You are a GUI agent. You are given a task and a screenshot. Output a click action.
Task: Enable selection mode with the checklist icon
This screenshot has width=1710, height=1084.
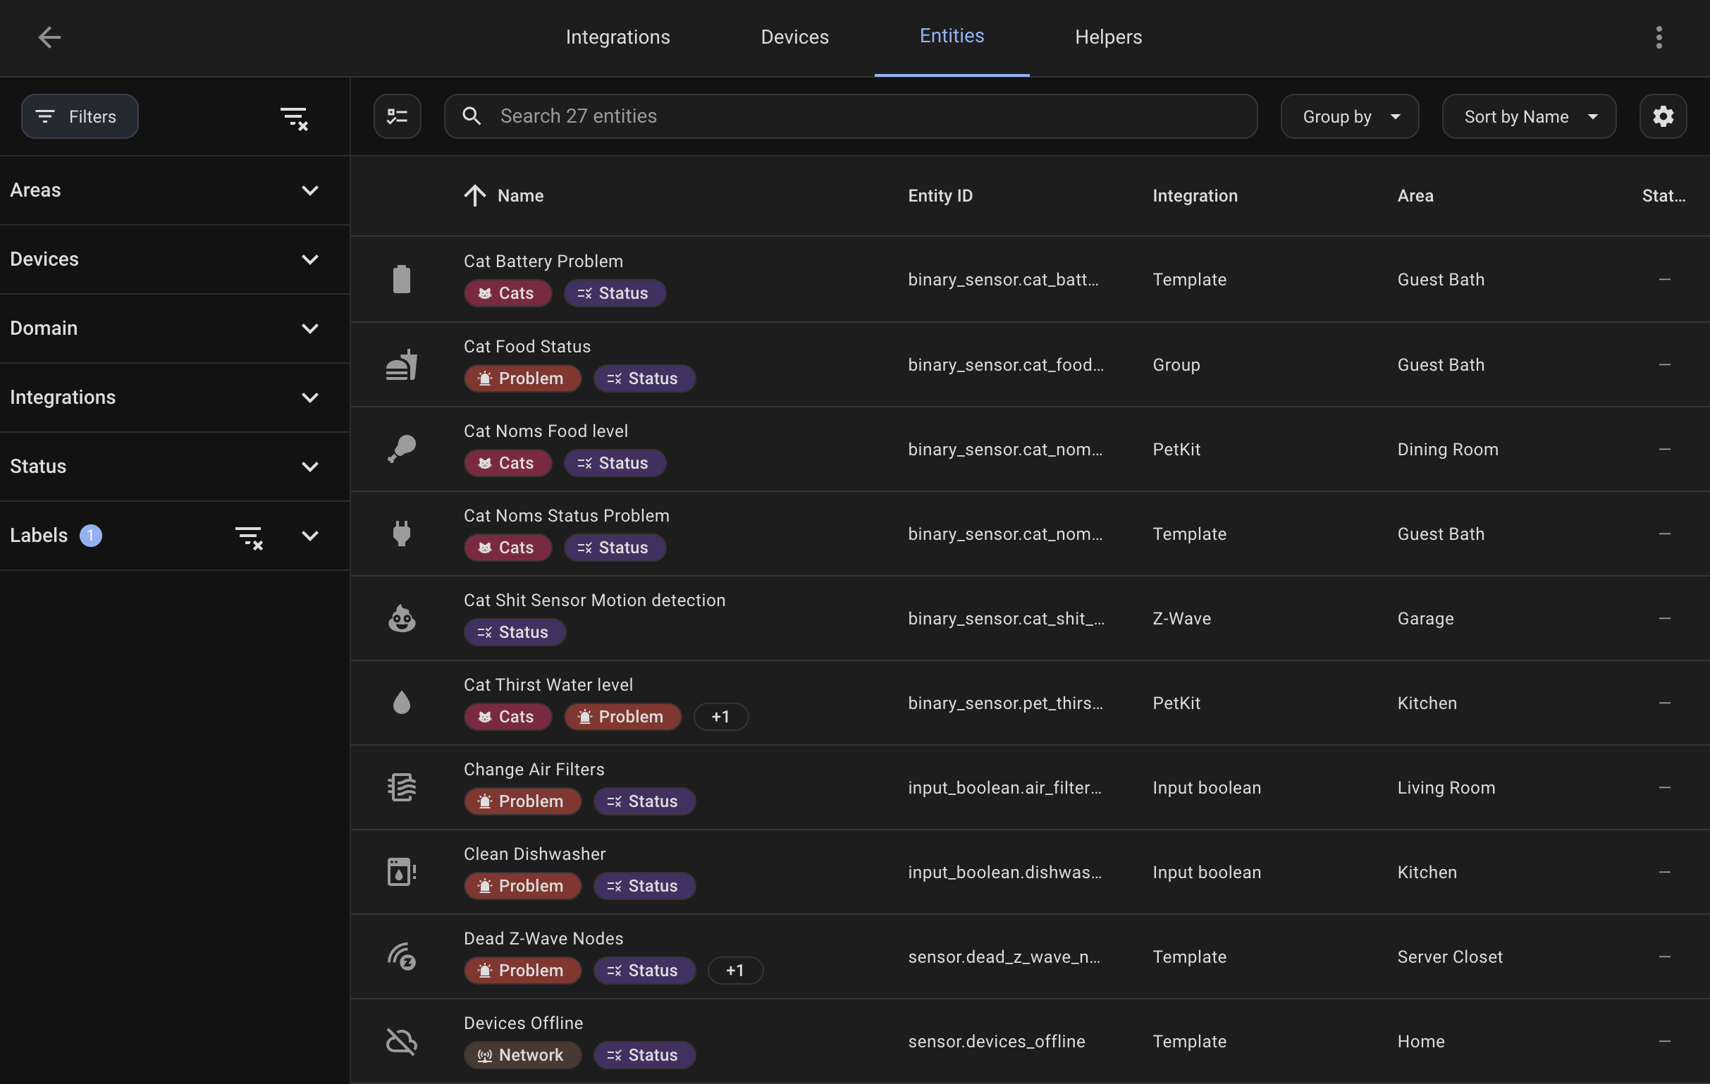397,116
